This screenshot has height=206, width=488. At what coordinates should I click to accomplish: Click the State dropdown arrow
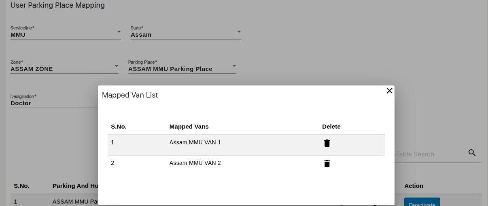tap(239, 31)
